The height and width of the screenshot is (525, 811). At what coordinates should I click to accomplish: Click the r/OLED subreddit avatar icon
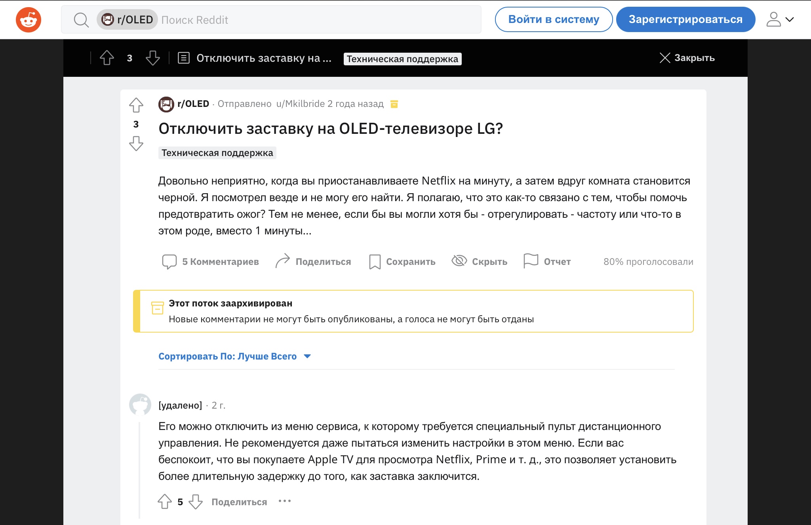(x=166, y=104)
